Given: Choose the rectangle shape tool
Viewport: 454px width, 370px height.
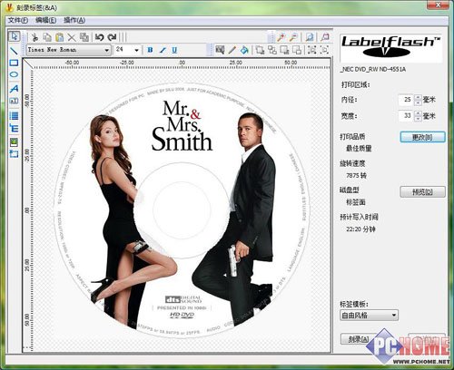Looking at the screenshot, I should tap(14, 63).
